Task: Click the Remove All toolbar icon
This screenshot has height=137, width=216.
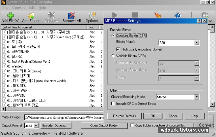Action: [72, 16]
